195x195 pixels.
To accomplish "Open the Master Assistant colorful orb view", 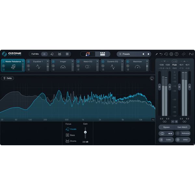I will coord(88,54).
